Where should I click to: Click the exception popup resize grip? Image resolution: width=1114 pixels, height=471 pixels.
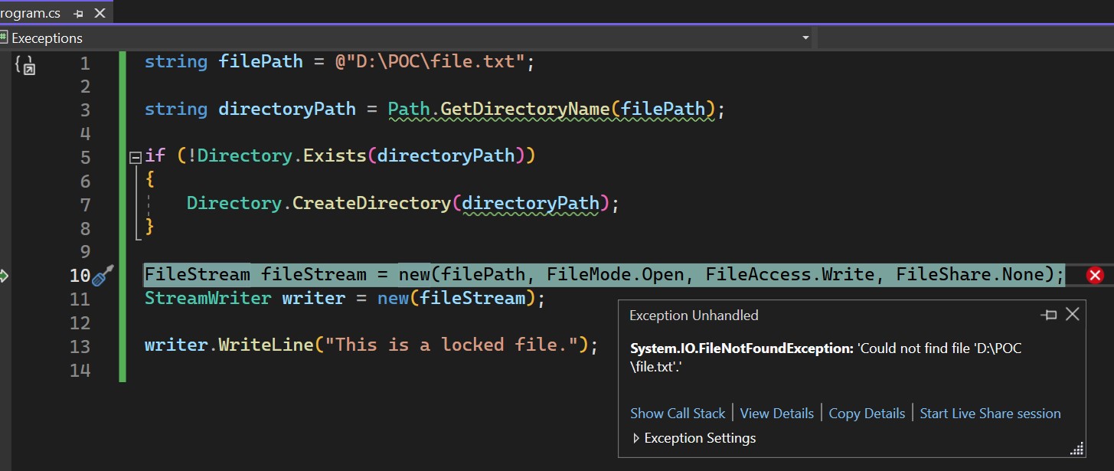coord(1077,449)
